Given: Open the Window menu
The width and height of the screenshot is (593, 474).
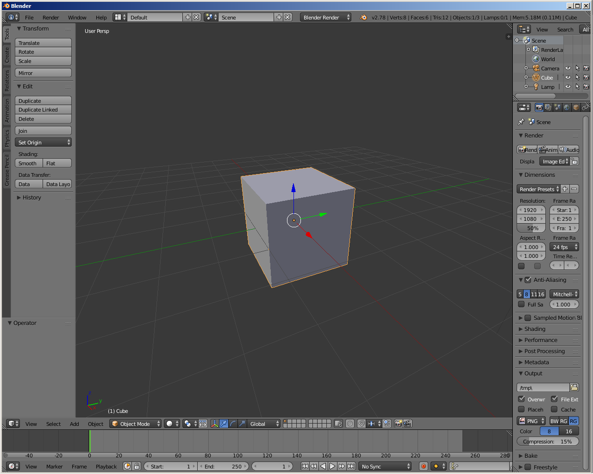Looking at the screenshot, I should click(x=77, y=17).
